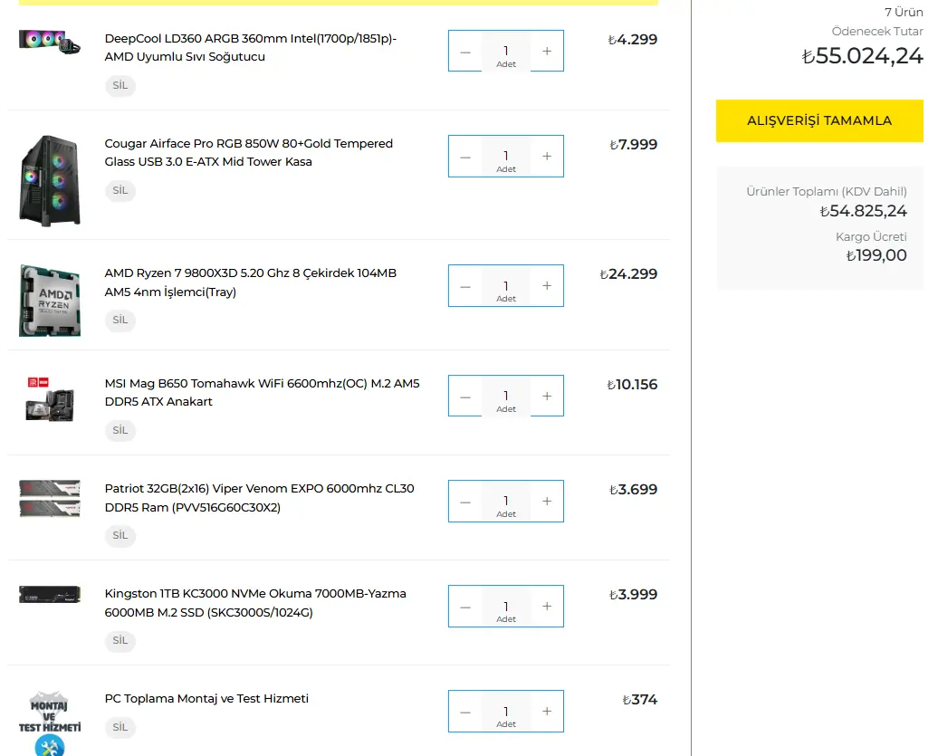938x756 pixels.
Task: Open Montaj ve Test Hizmeti image
Action: click(x=50, y=723)
